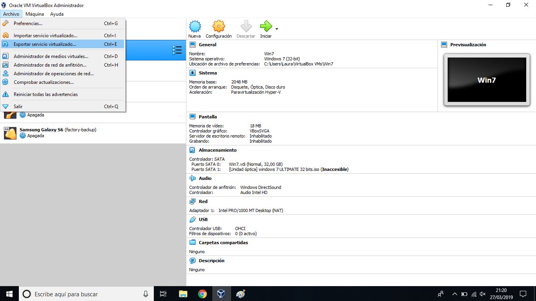The height and width of the screenshot is (301, 536).
Task: Click the Nueva machine toolbar icon
Action: 195,29
